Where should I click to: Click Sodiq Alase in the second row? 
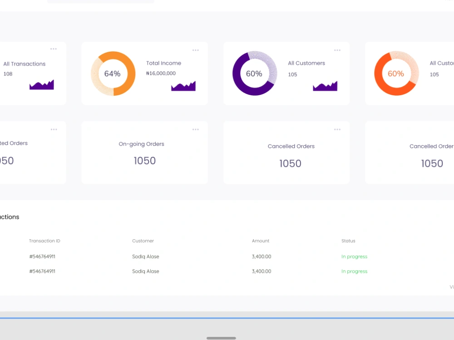[x=146, y=272]
